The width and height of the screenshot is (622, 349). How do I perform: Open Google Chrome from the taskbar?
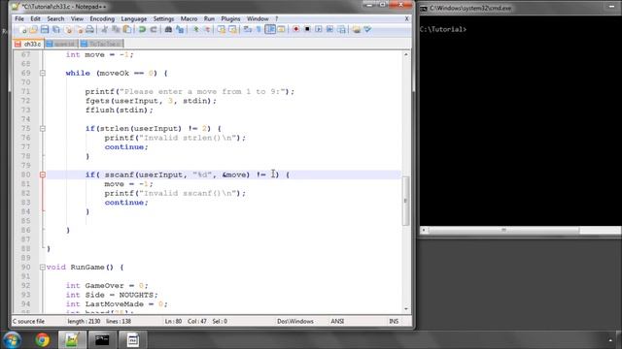pyautogui.click(x=42, y=340)
